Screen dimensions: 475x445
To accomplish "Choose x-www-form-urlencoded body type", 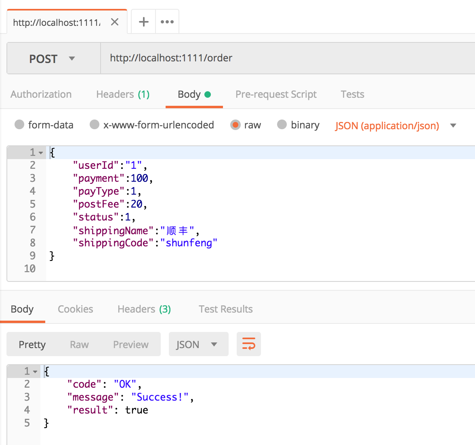I will [94, 125].
